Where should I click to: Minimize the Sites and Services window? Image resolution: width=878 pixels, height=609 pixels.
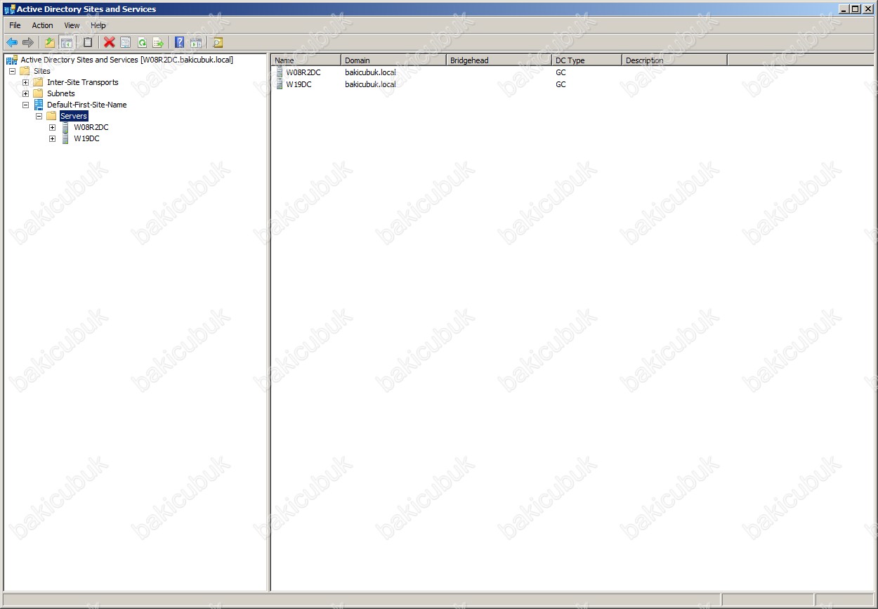click(844, 9)
